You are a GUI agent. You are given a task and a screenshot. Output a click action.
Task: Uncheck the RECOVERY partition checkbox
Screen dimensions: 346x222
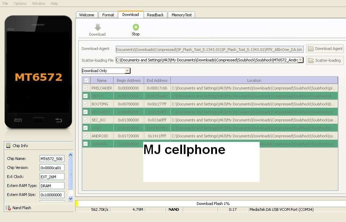[x=86, y=112]
